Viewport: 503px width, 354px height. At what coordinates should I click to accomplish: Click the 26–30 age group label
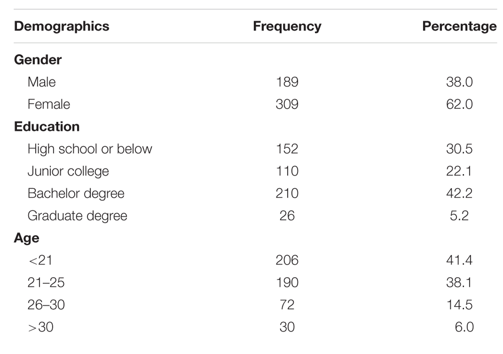46,304
